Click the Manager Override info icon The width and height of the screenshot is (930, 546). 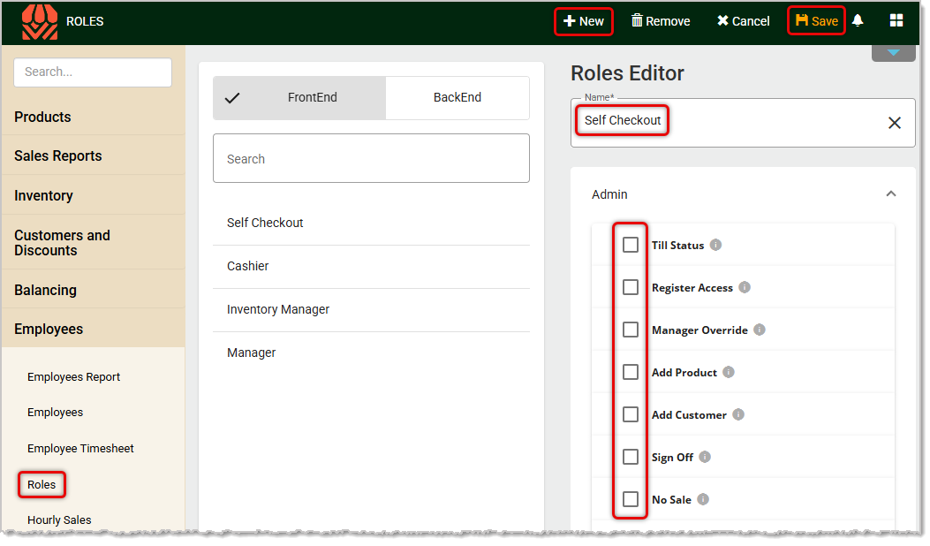[x=760, y=330]
